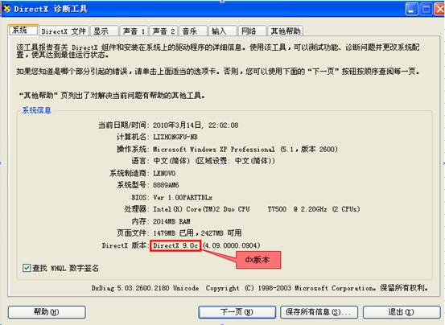445x325 pixels.
Task: Open the 音乐 tab
Action: [x=193, y=31]
